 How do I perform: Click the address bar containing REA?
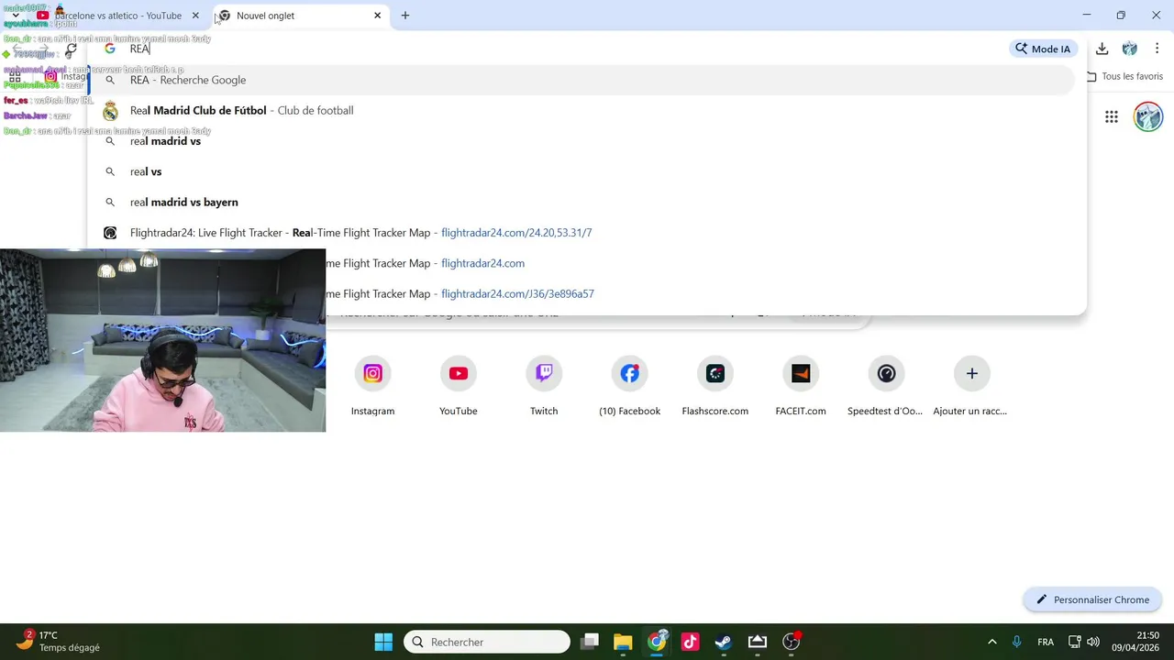point(550,49)
